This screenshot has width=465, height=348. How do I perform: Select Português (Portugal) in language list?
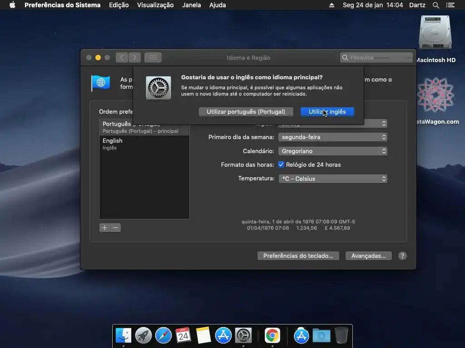coord(144,127)
